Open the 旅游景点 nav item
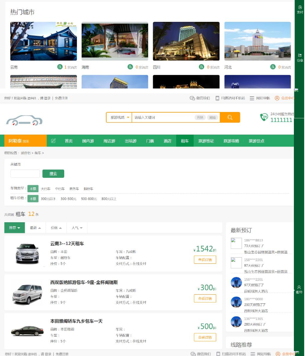 coord(256,141)
